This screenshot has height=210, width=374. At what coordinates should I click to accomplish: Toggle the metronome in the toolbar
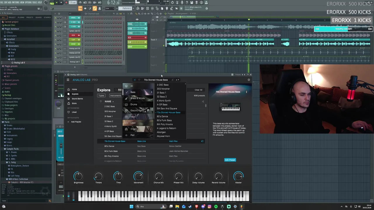coord(80,3)
